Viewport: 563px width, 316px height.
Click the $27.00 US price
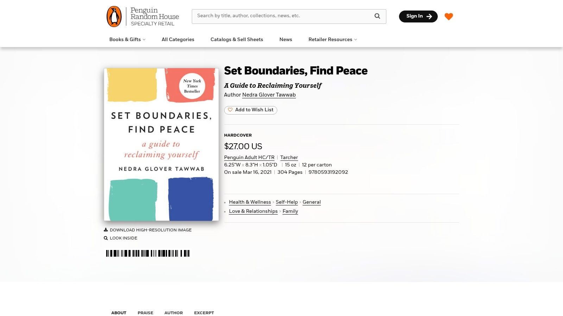[x=243, y=146]
